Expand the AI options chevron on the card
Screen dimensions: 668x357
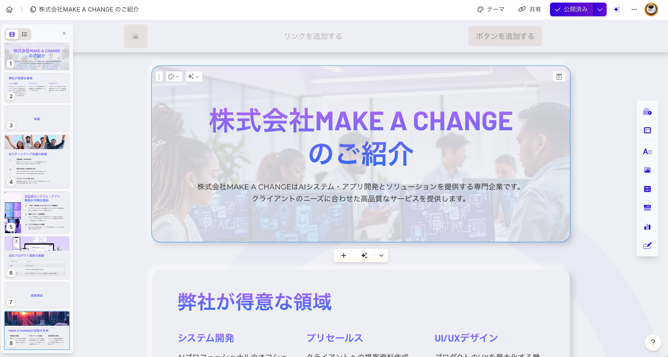(198, 76)
